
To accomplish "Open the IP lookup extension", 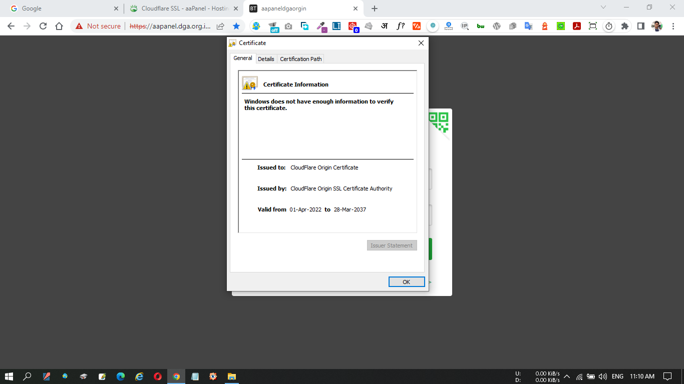I will point(465,26).
